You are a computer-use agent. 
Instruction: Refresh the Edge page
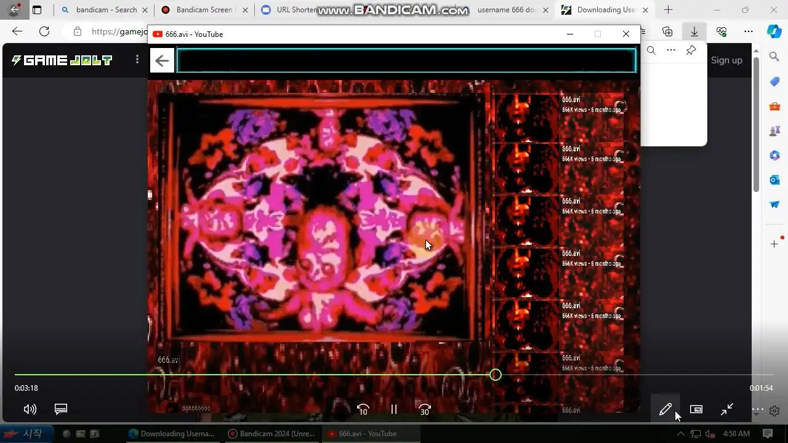tap(44, 31)
